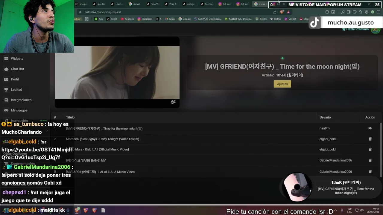Open Minijuegos sidebar section

click(x=19, y=110)
